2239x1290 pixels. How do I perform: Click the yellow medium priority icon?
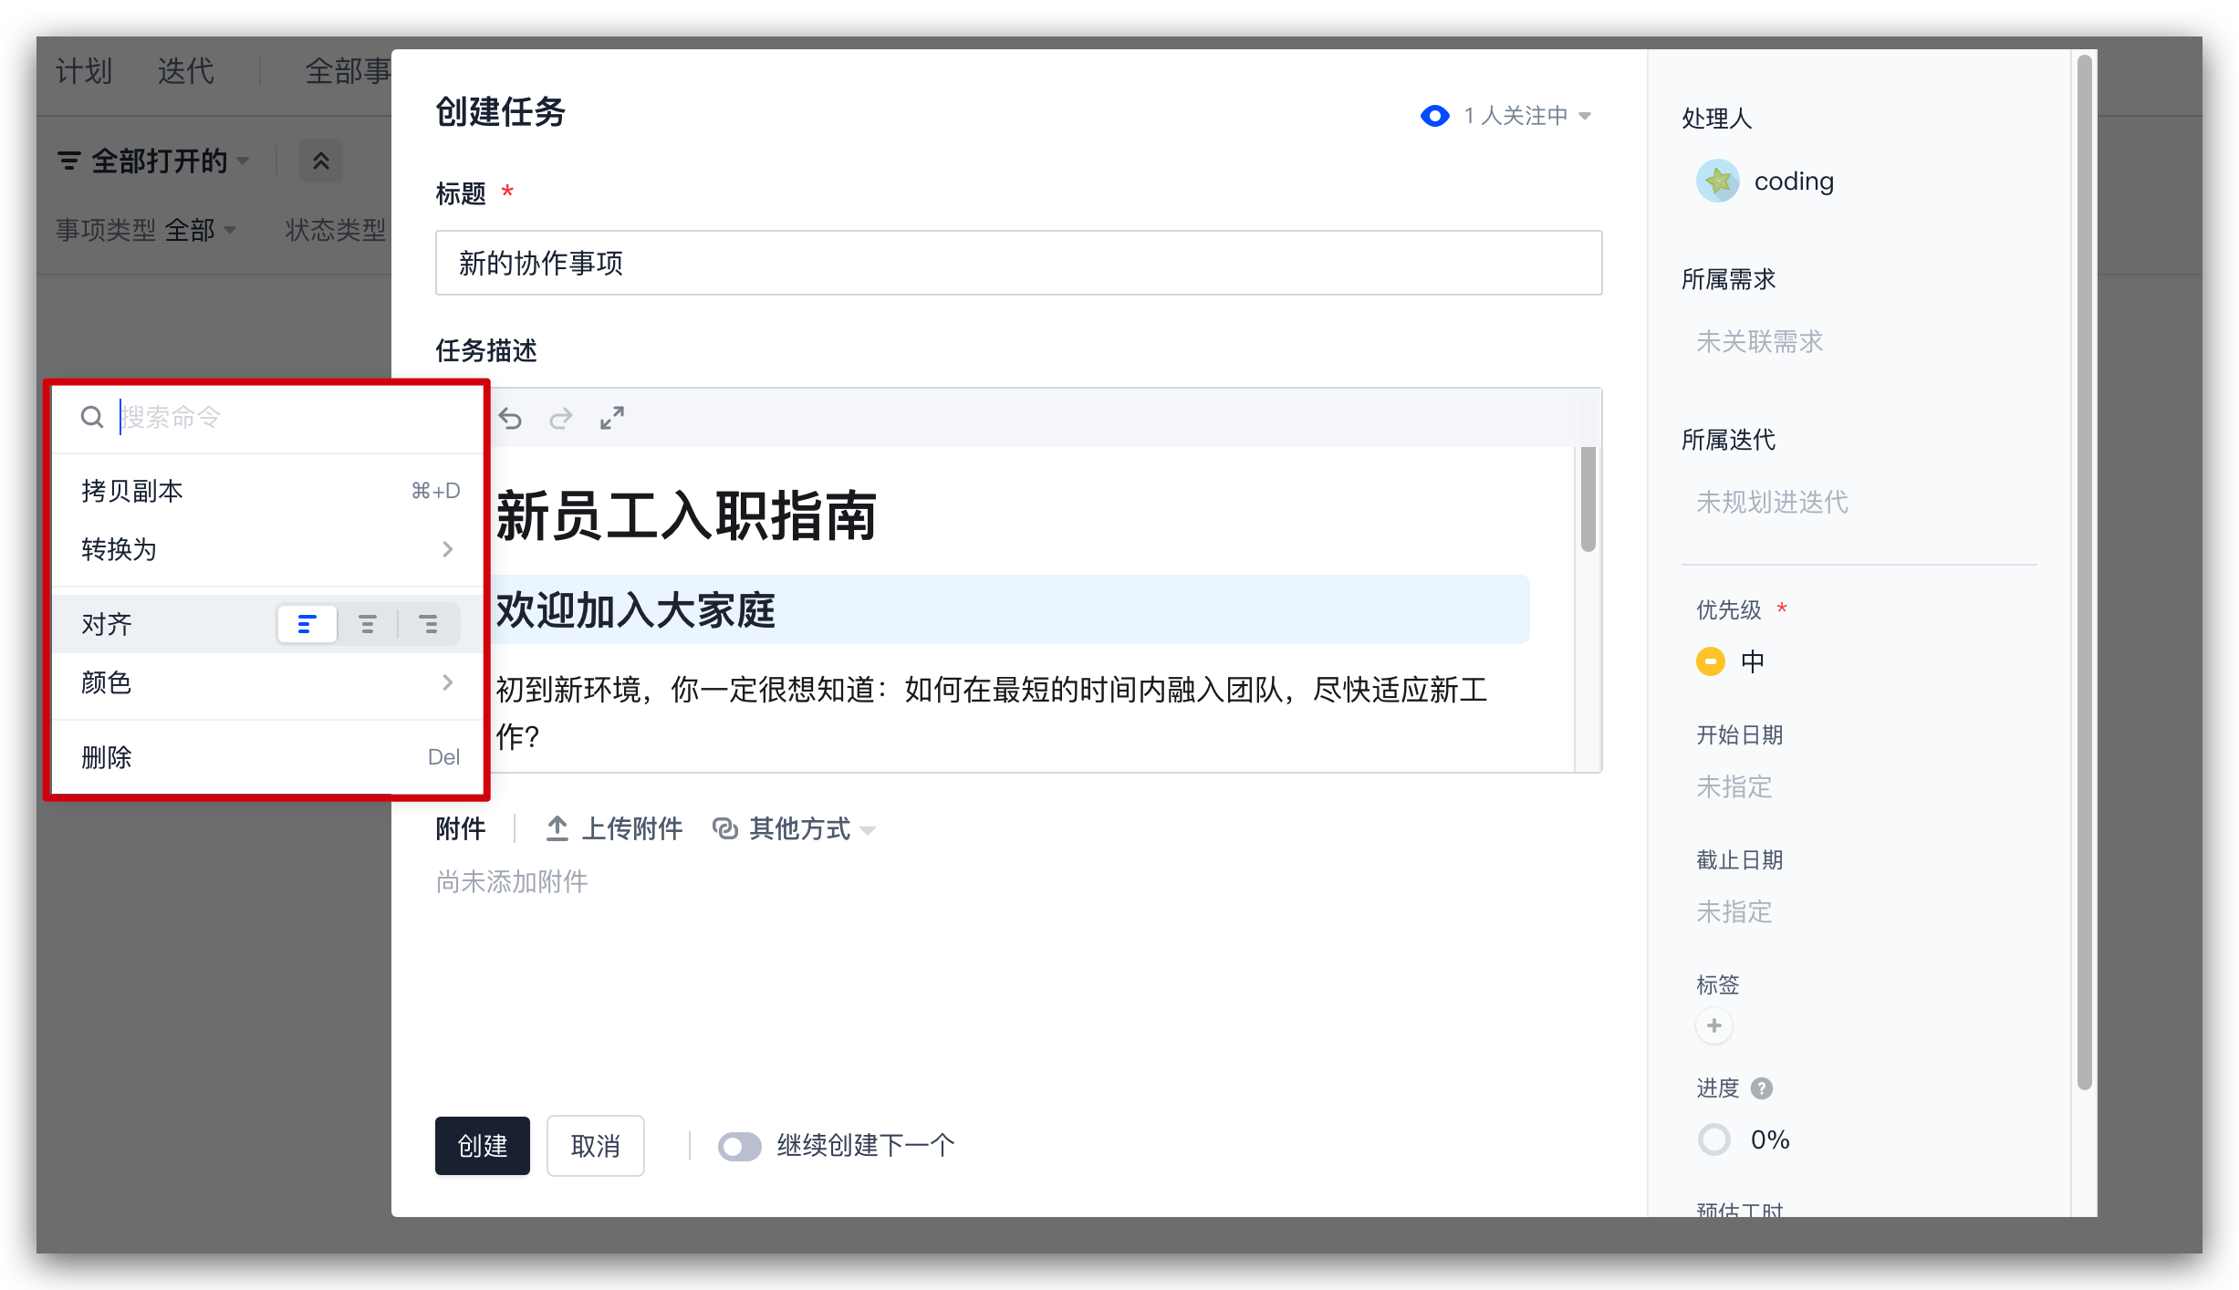click(x=1711, y=661)
